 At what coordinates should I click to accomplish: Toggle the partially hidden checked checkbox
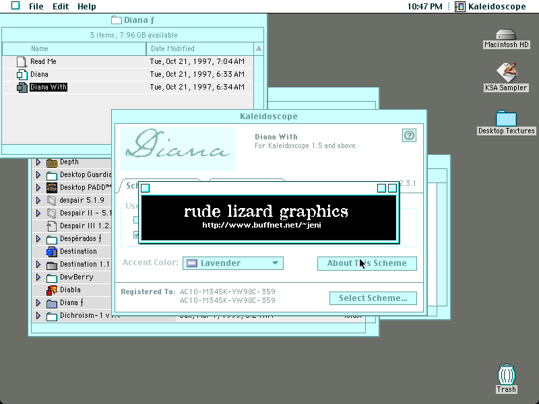click(x=136, y=234)
